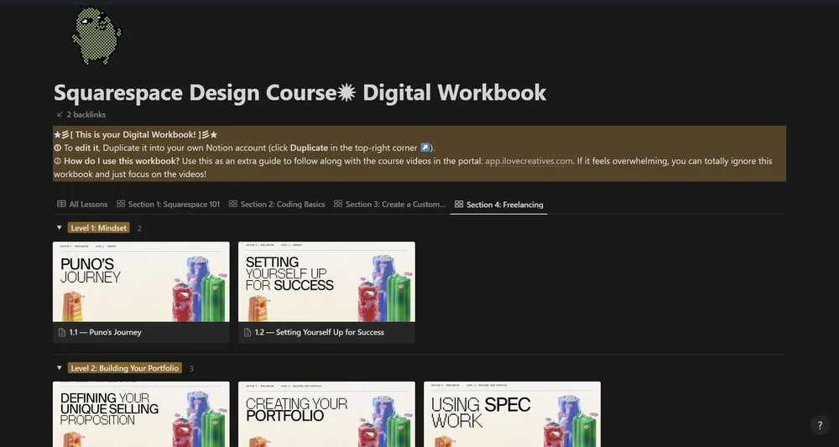The image size is (839, 447).
Task: Open the 2 backlinks list
Action: [81, 114]
